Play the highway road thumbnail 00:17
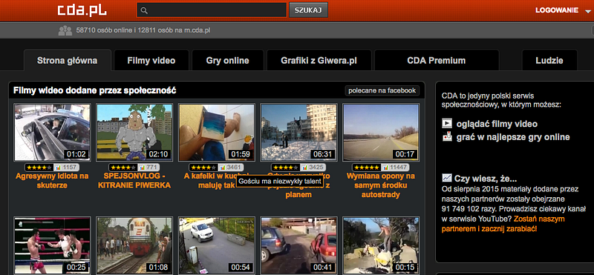Screen dimensions: 594x275 [x=381, y=133]
